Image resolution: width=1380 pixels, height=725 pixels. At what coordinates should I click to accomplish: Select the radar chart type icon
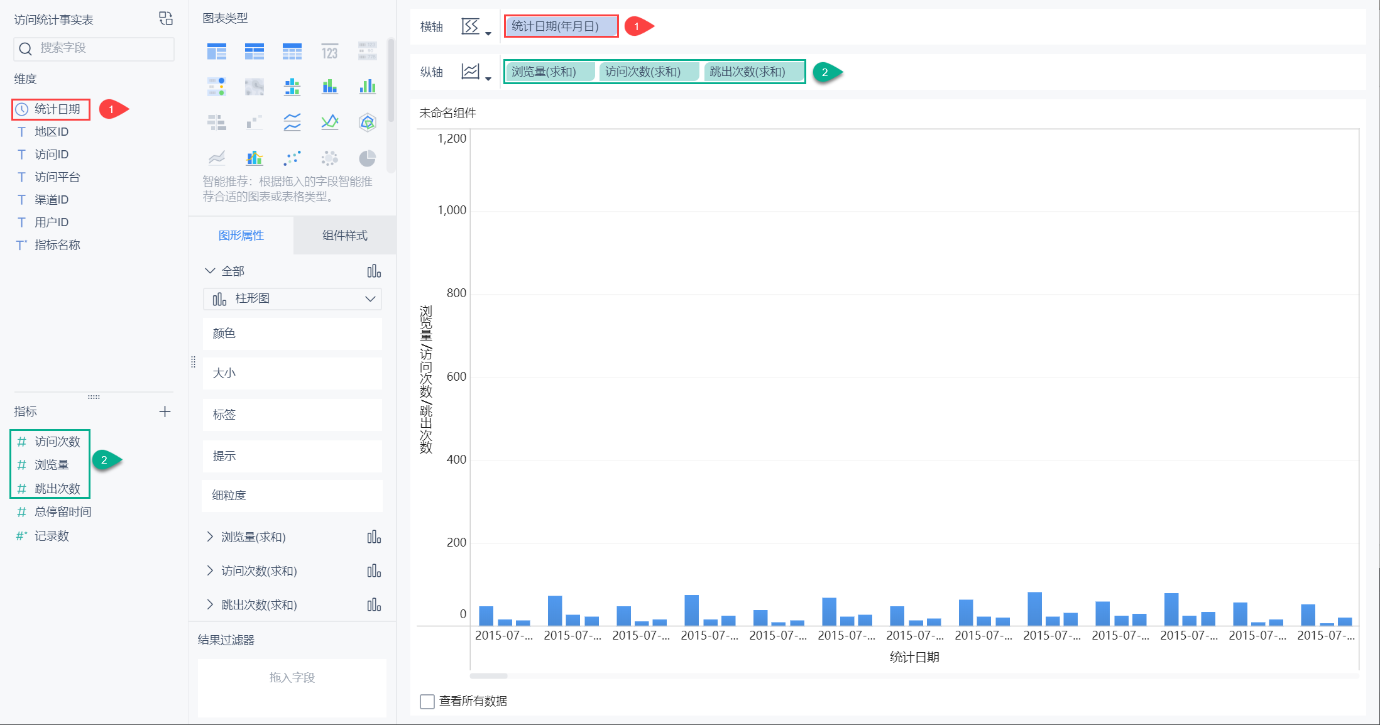pyautogui.click(x=367, y=122)
